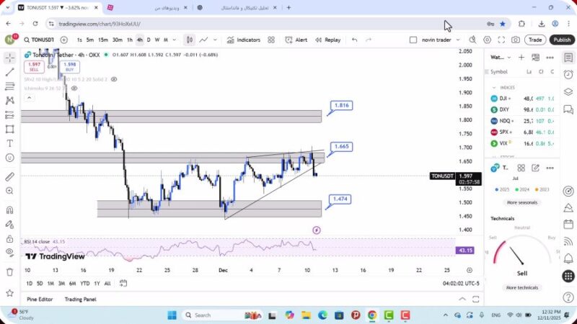Click the TONUSDT symbol search field
This screenshot has width=577, height=324.
point(40,40)
